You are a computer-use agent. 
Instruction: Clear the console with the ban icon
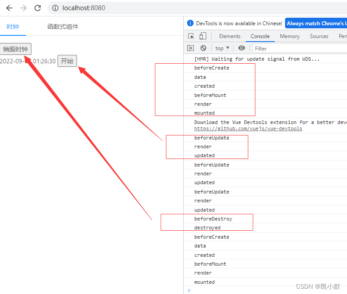click(x=203, y=48)
